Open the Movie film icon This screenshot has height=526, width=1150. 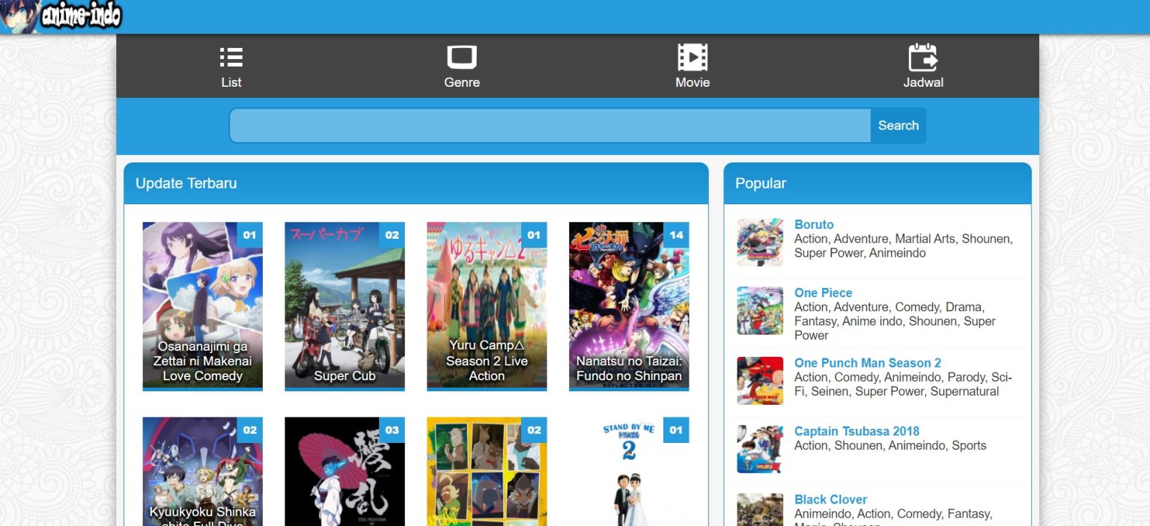(693, 57)
